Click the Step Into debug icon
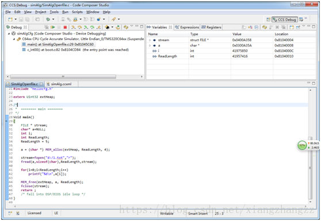The height and width of the screenshot is (221, 321). tap(73, 27)
